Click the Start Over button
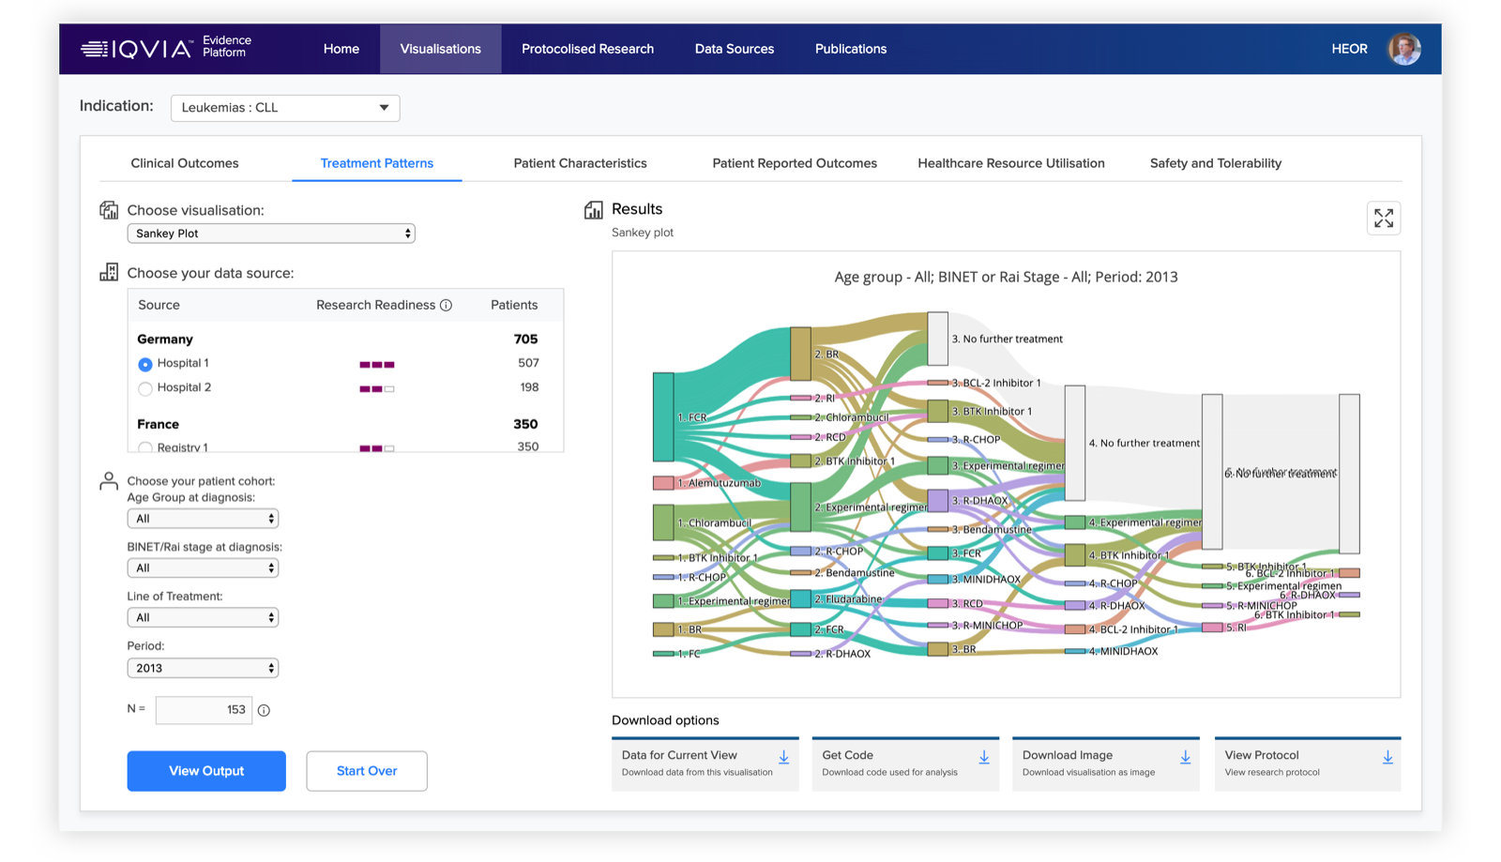 (366, 771)
